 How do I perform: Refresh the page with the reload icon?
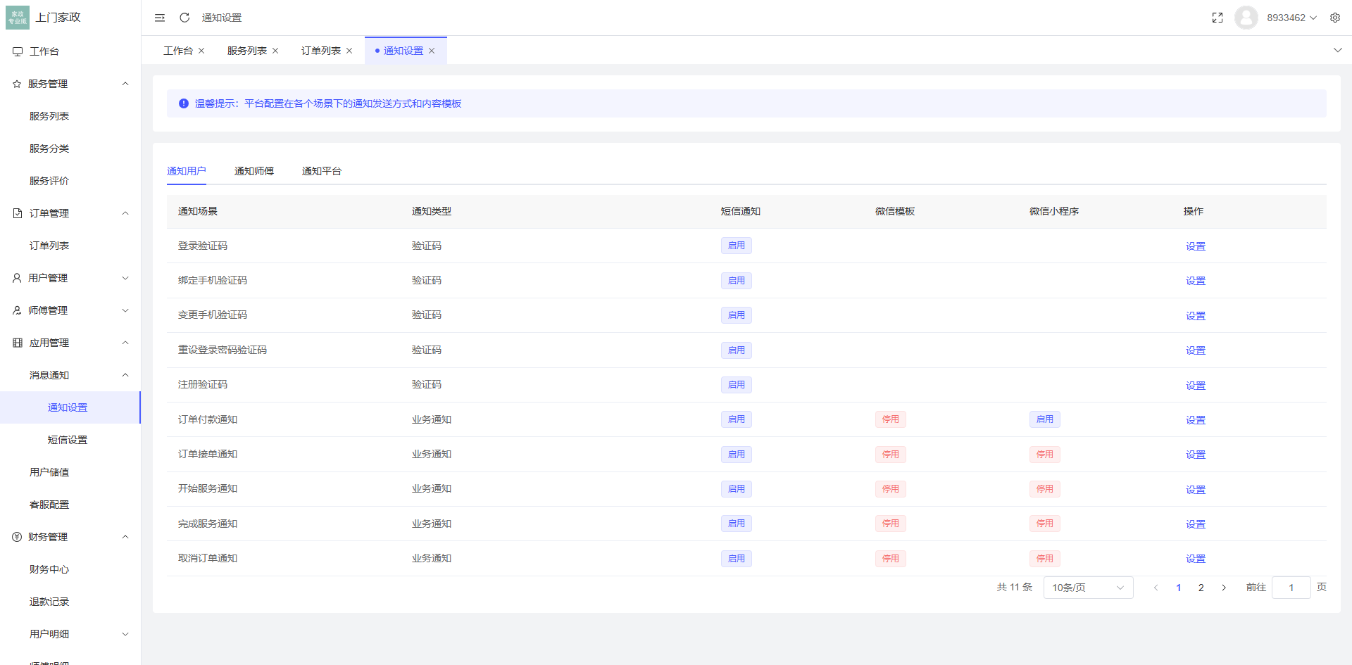click(184, 17)
